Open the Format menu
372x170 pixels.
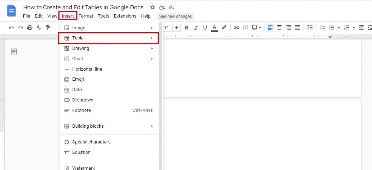(x=86, y=16)
